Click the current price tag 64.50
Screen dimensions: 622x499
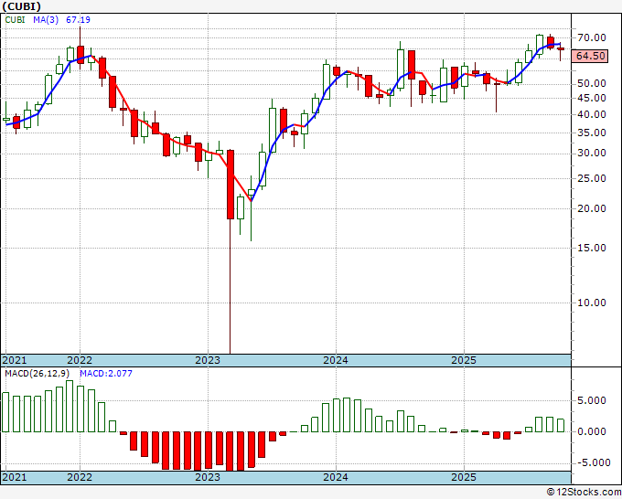coord(591,56)
